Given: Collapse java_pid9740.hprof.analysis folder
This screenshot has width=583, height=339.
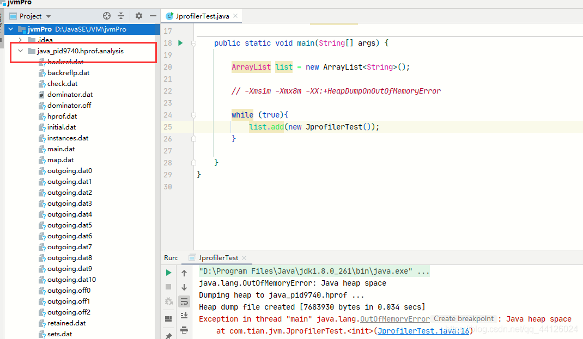Looking at the screenshot, I should click(x=20, y=51).
